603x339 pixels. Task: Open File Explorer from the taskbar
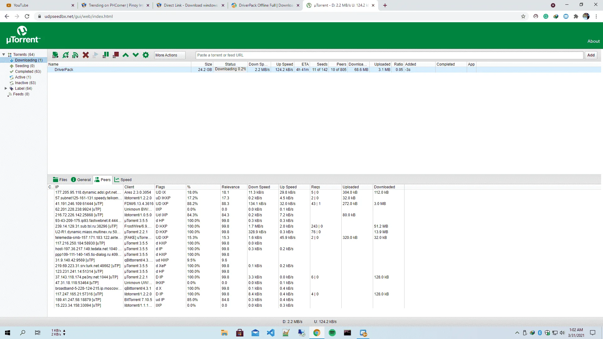tap(224, 333)
